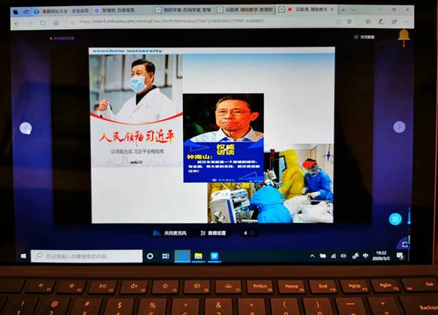Open a new browser tab

343,10
